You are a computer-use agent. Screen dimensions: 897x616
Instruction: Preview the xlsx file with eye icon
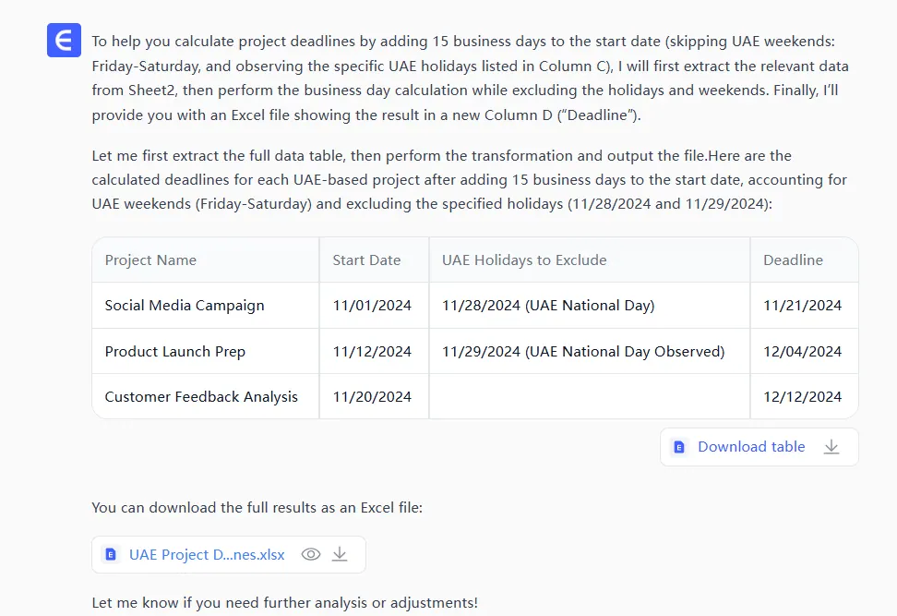(x=311, y=554)
